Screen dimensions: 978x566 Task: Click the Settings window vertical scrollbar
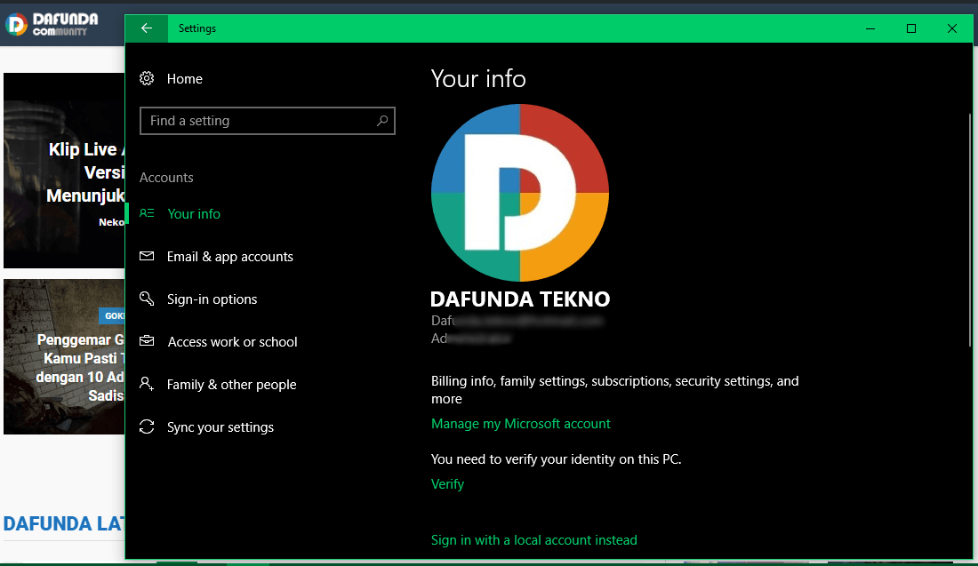tap(970, 231)
